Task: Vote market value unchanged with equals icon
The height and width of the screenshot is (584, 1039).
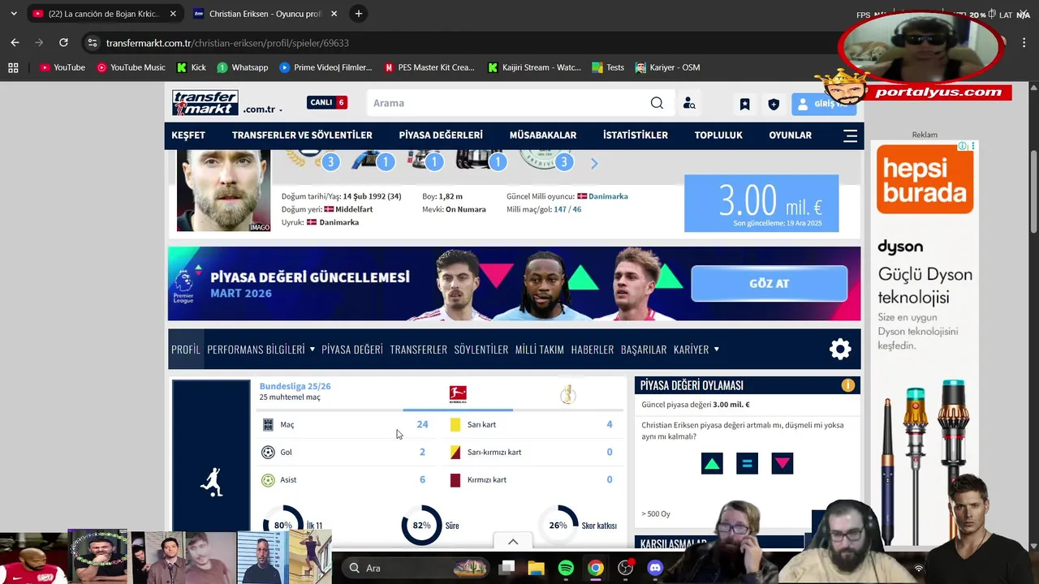Action: pyautogui.click(x=747, y=463)
